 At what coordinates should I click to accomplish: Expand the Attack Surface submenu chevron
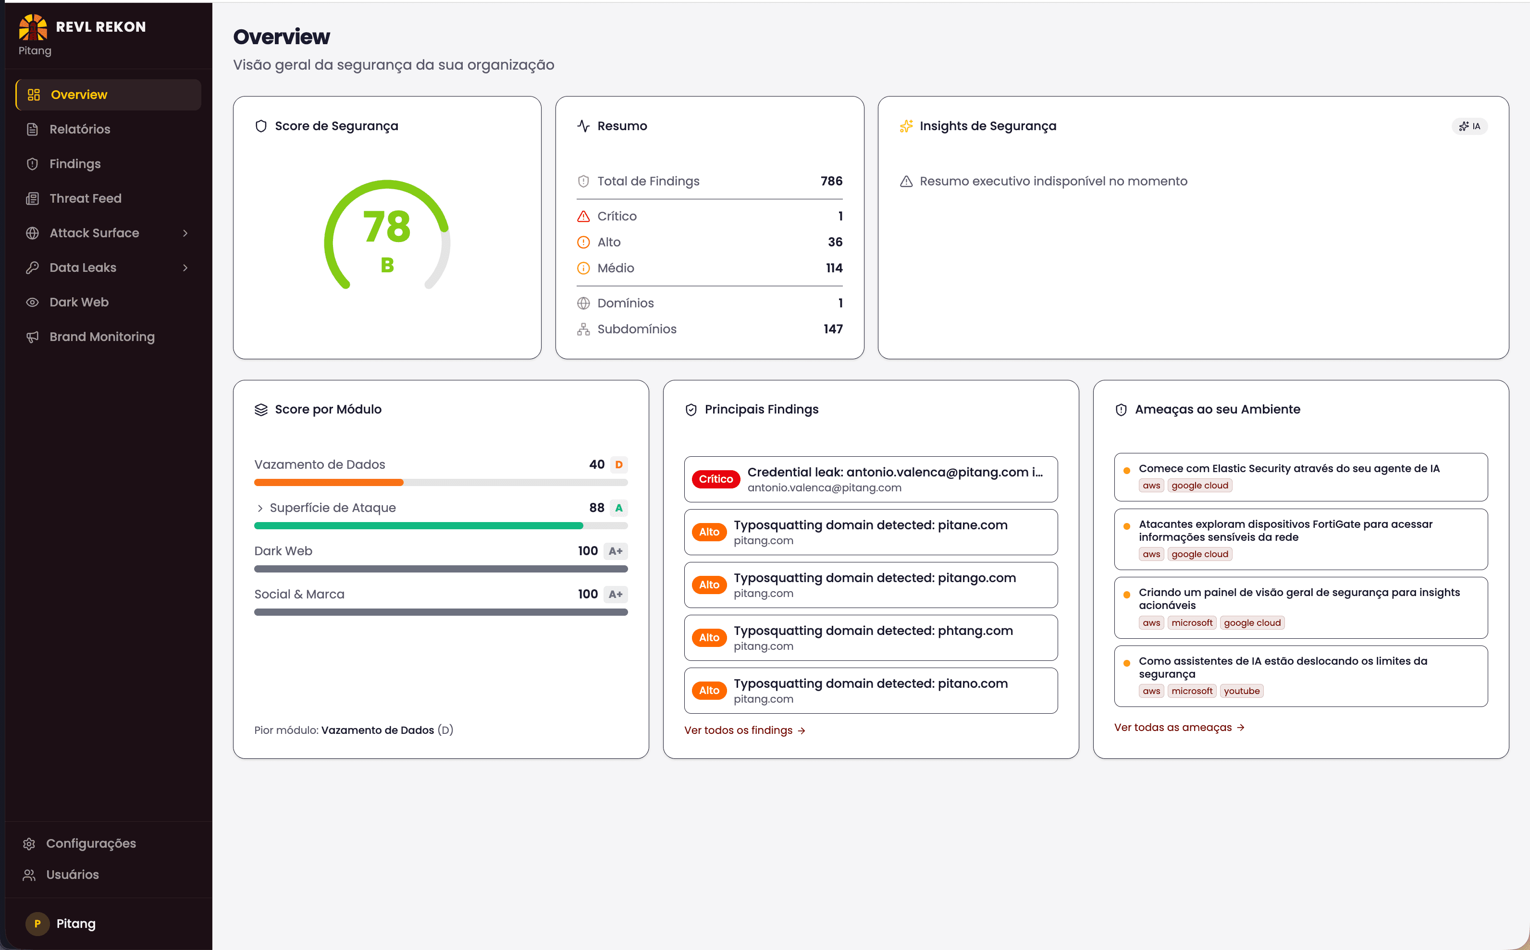click(x=185, y=233)
